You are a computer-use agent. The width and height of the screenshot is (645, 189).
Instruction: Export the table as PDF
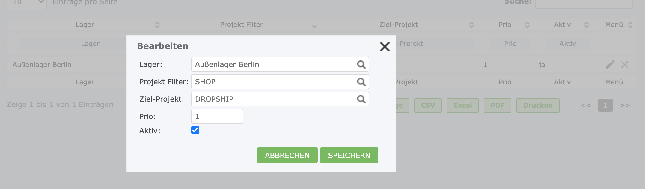[497, 106]
